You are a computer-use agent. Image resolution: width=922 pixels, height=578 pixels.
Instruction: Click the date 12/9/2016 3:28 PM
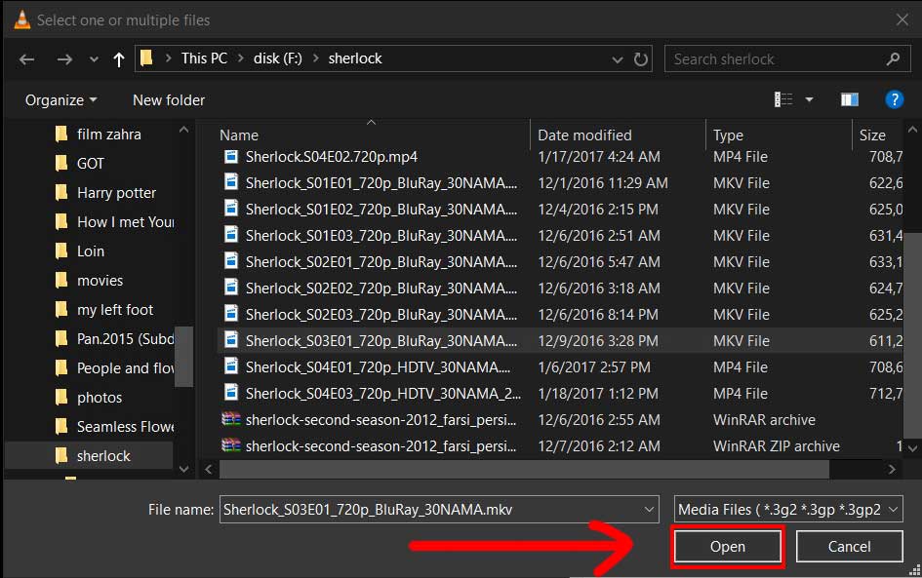coord(598,341)
